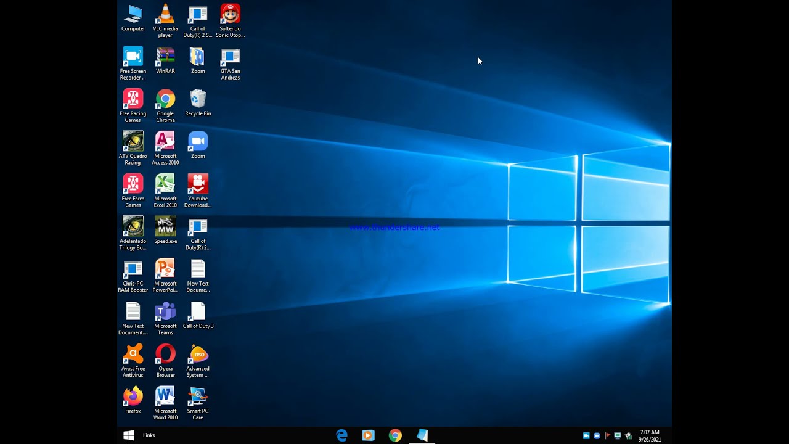Click the Links toolbar label on taskbar

click(149, 435)
